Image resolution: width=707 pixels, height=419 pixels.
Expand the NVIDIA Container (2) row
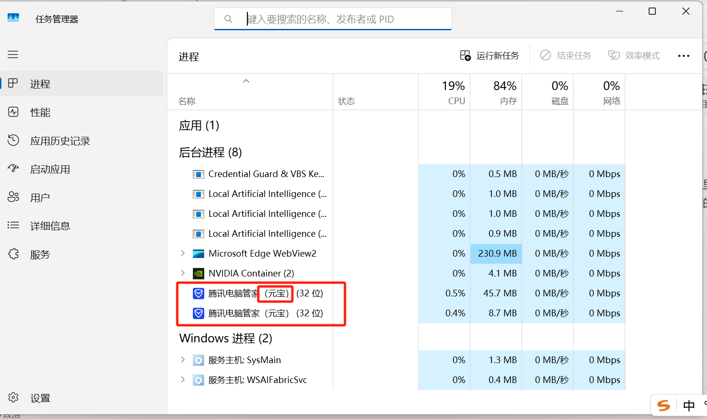pyautogui.click(x=183, y=273)
